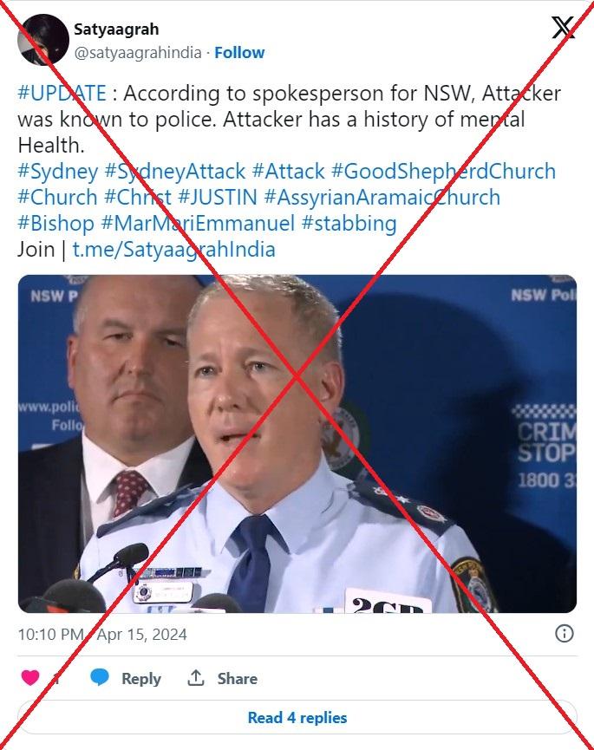This screenshot has height=750, width=594.
Task: Click the Satyaagrah display name
Action: click(x=116, y=29)
